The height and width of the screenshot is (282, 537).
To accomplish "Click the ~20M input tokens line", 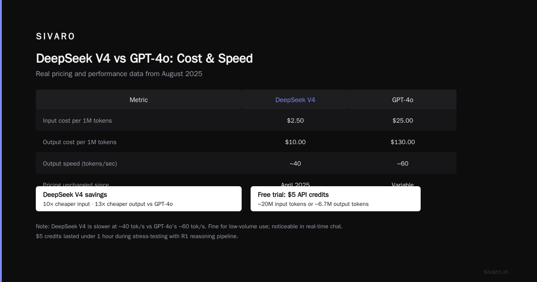I will tap(313, 204).
